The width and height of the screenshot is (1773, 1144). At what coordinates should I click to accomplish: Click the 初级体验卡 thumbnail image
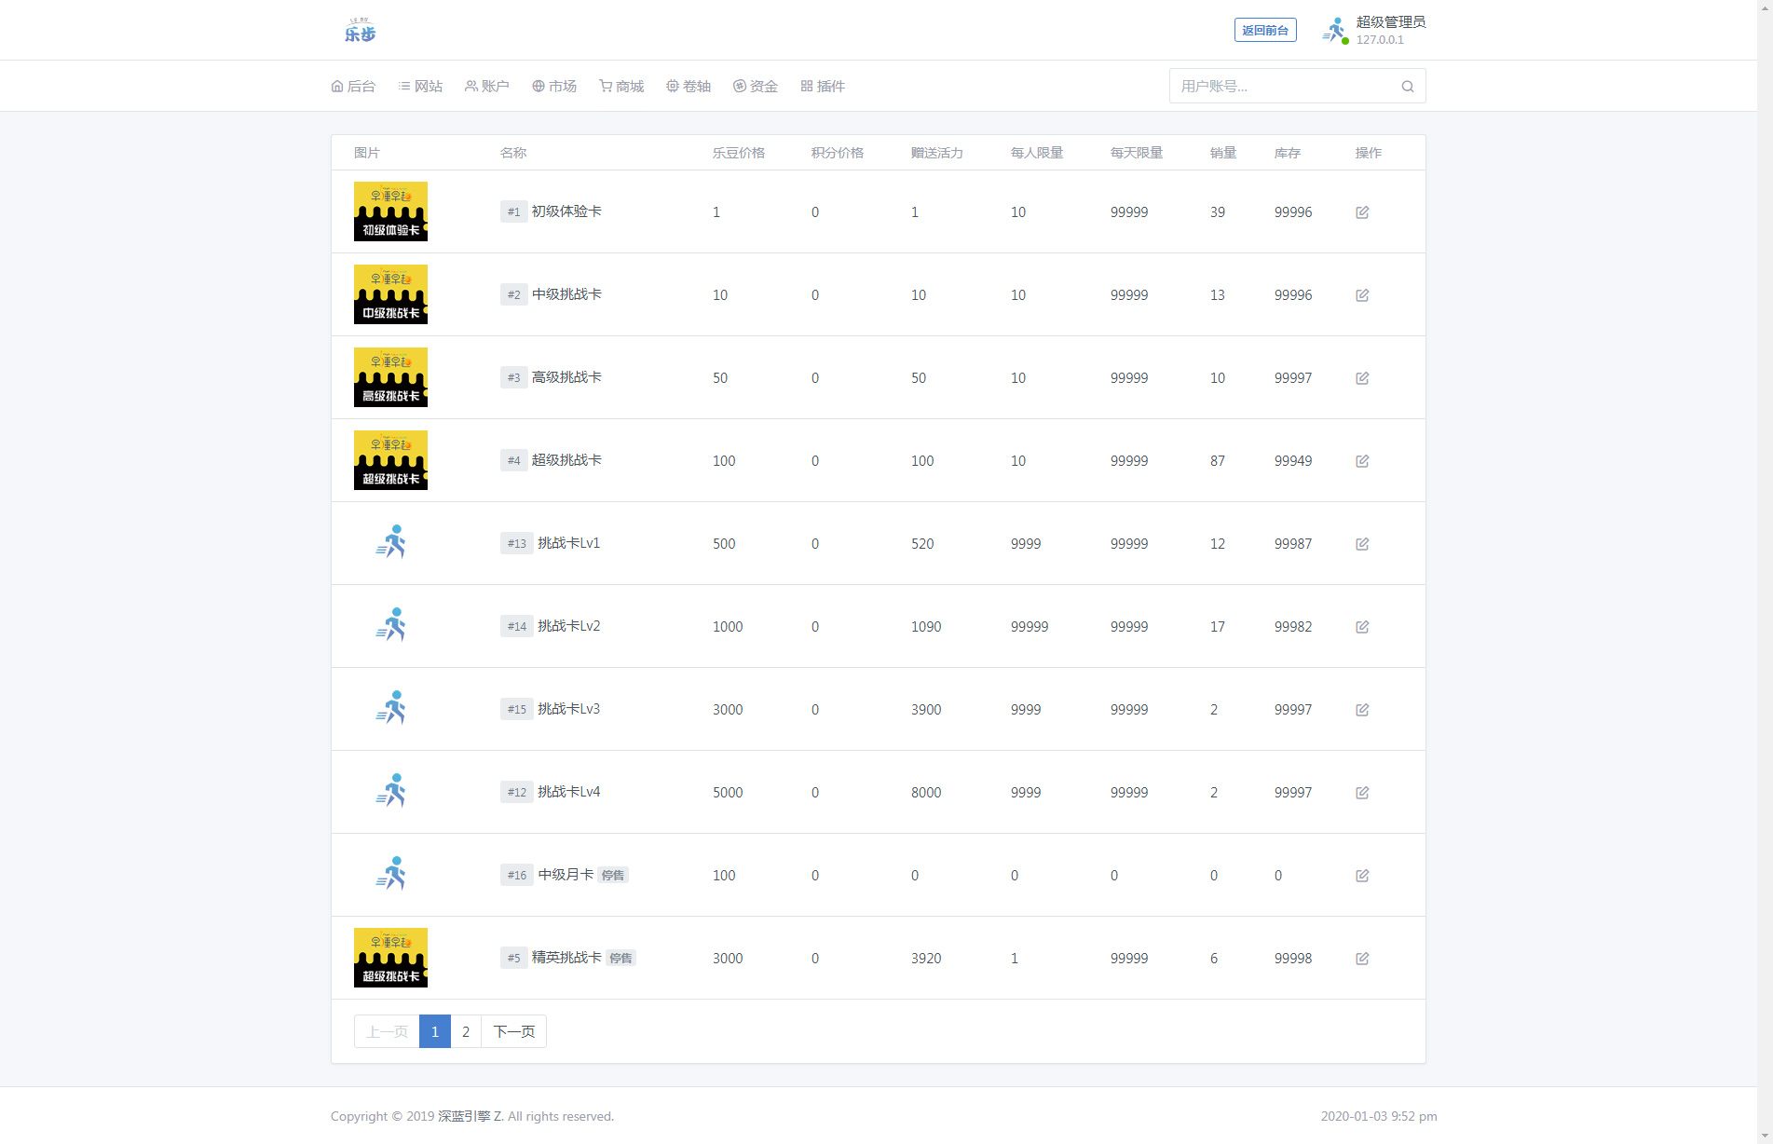pos(390,211)
